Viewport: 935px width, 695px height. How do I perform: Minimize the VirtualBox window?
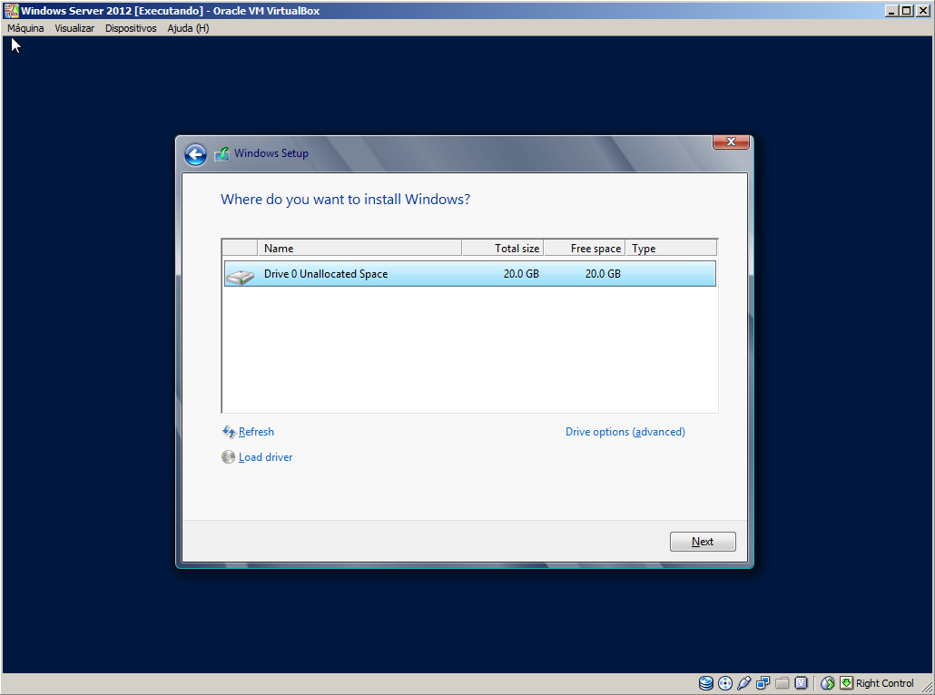[891, 11]
